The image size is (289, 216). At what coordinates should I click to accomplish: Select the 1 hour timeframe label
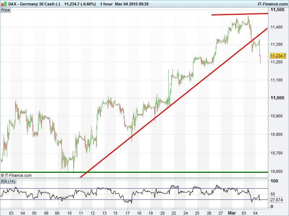click(x=107, y=4)
